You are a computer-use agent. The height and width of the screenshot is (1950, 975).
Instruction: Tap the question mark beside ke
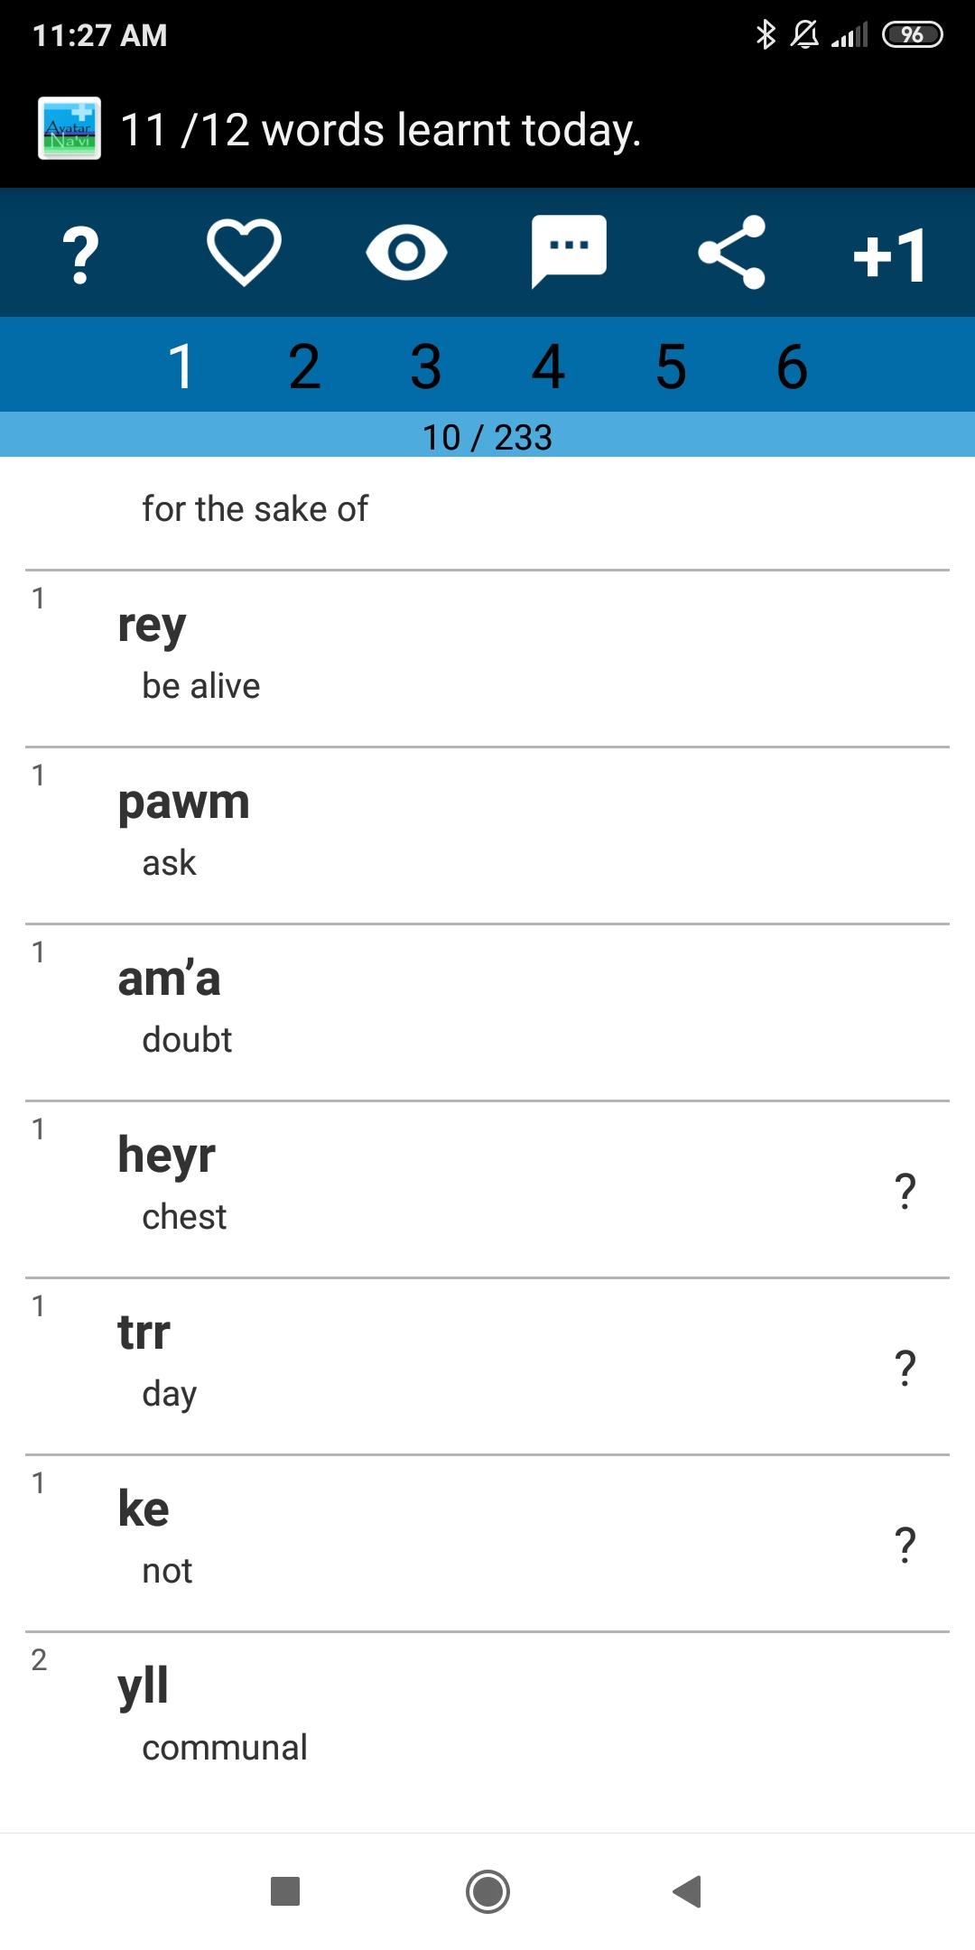(905, 1545)
